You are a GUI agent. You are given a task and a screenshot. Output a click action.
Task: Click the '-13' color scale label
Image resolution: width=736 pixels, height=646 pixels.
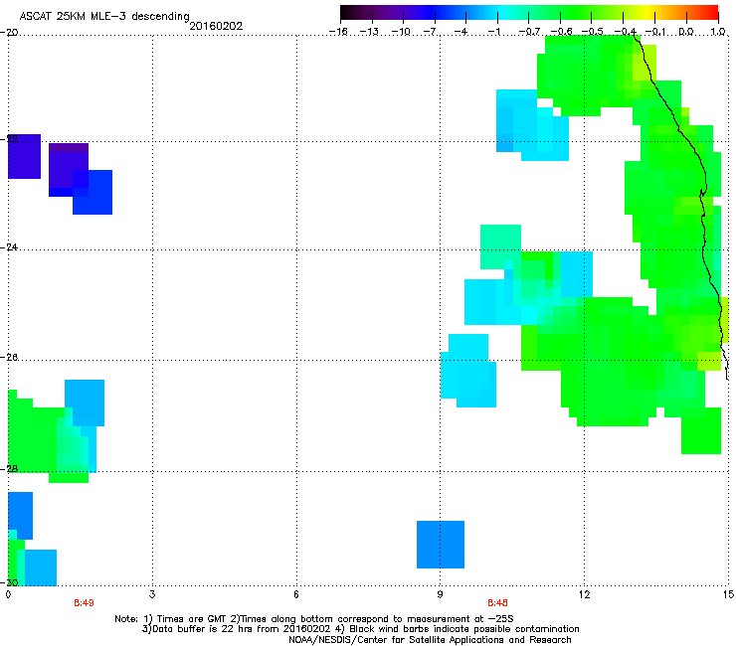click(369, 32)
